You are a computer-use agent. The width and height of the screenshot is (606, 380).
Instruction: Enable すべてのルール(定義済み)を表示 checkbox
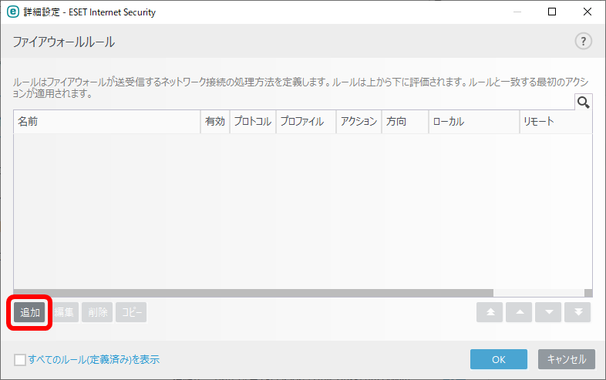click(20, 359)
